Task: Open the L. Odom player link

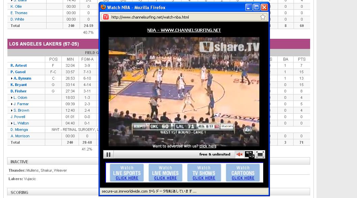Action: coord(20,97)
